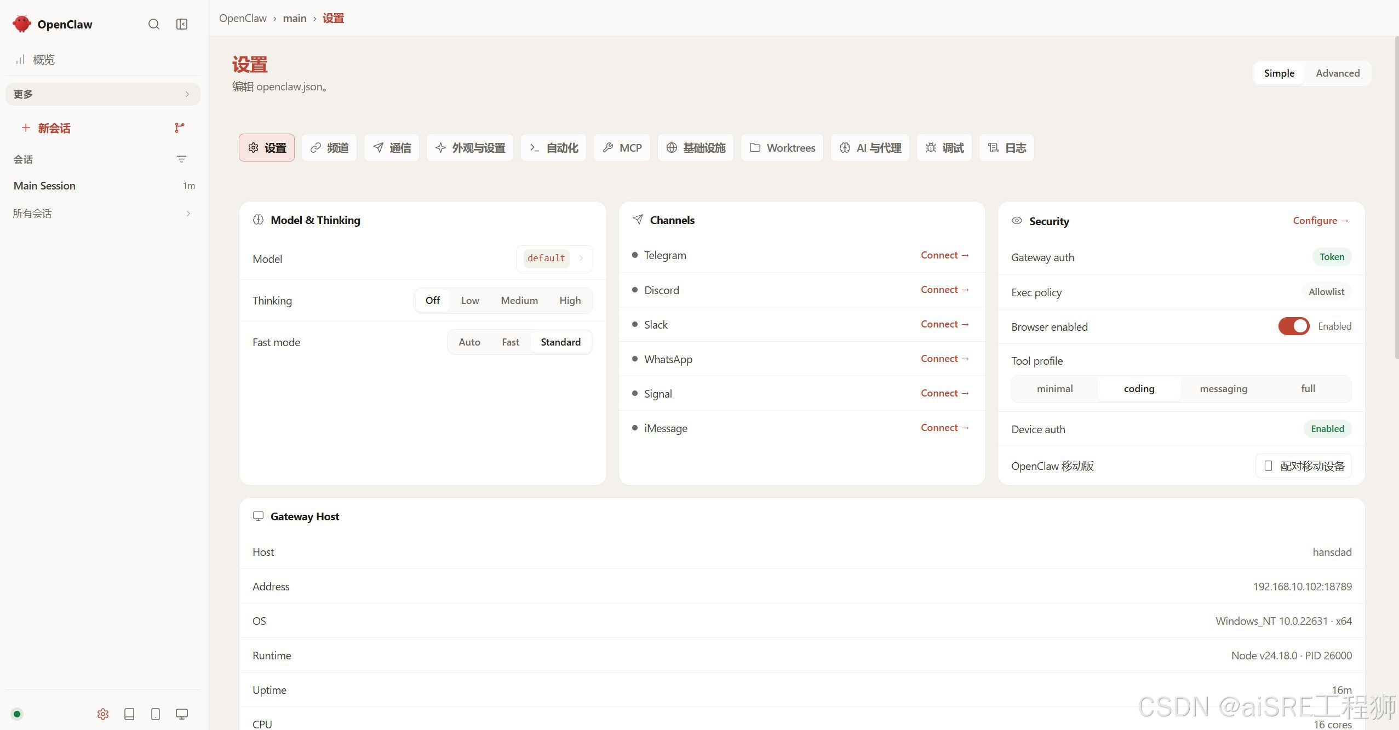This screenshot has width=1399, height=730.
Task: Set Thinking to High
Action: (x=570, y=300)
